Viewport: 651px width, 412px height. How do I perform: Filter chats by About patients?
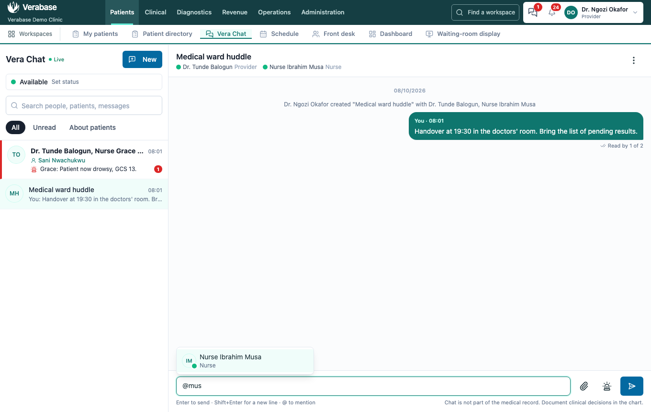point(92,127)
